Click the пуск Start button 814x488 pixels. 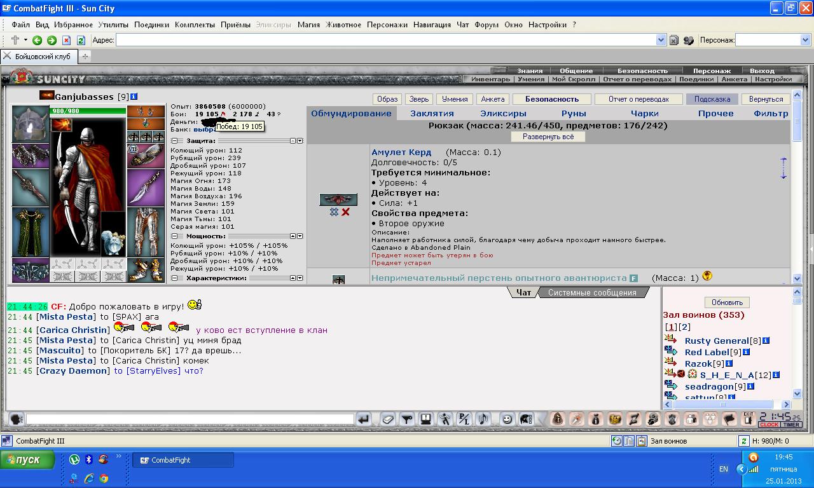click(x=27, y=459)
